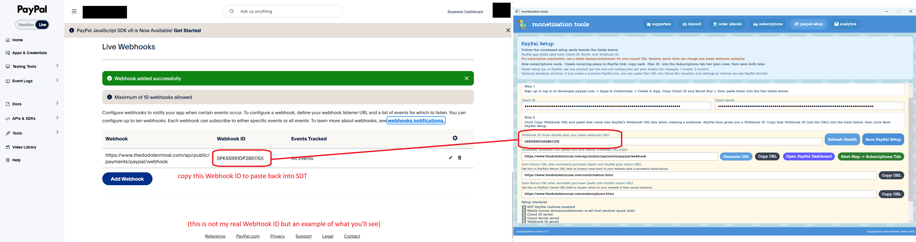Select the paypal setup tab
The width and height of the screenshot is (916, 242).
[809, 24]
